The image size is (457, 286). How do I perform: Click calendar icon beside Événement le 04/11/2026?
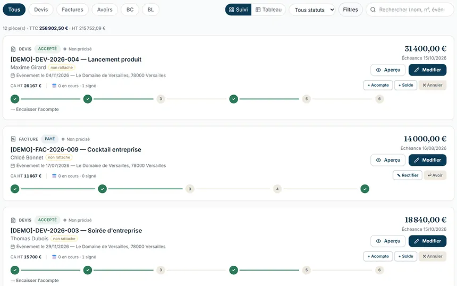13,75
